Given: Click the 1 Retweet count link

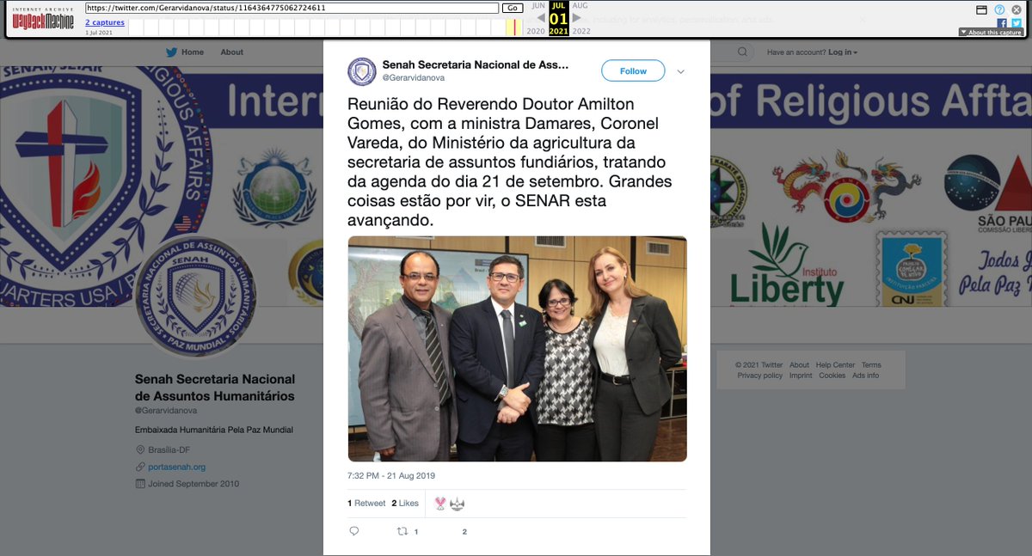Looking at the screenshot, I should pos(366,504).
